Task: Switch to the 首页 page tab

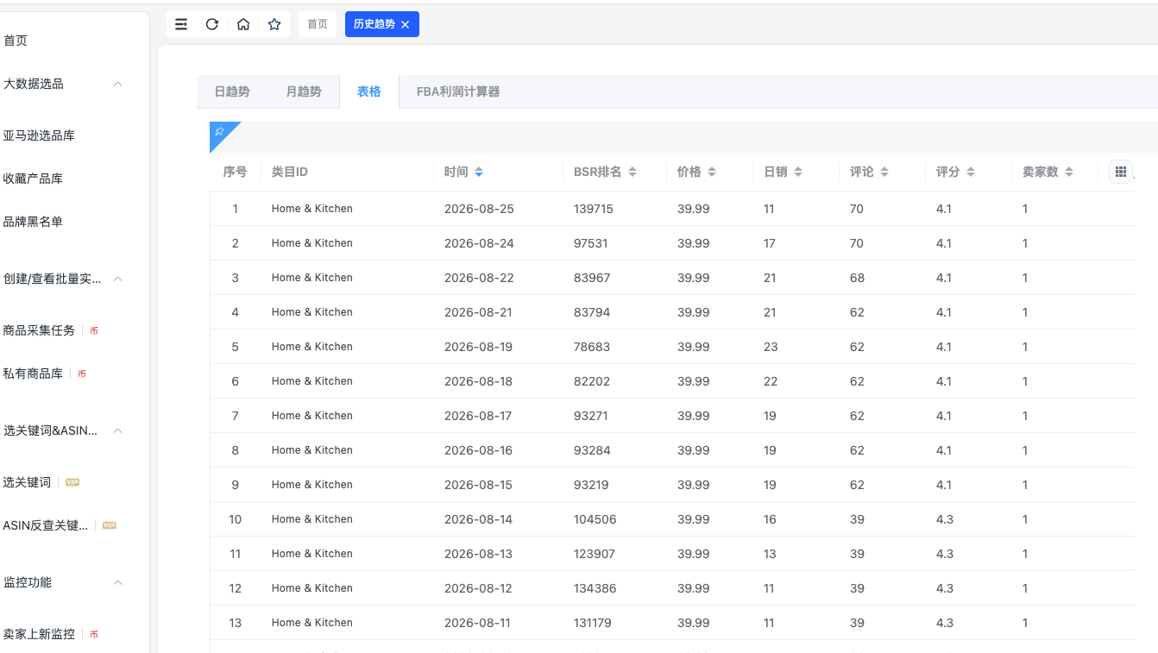Action: 318,24
